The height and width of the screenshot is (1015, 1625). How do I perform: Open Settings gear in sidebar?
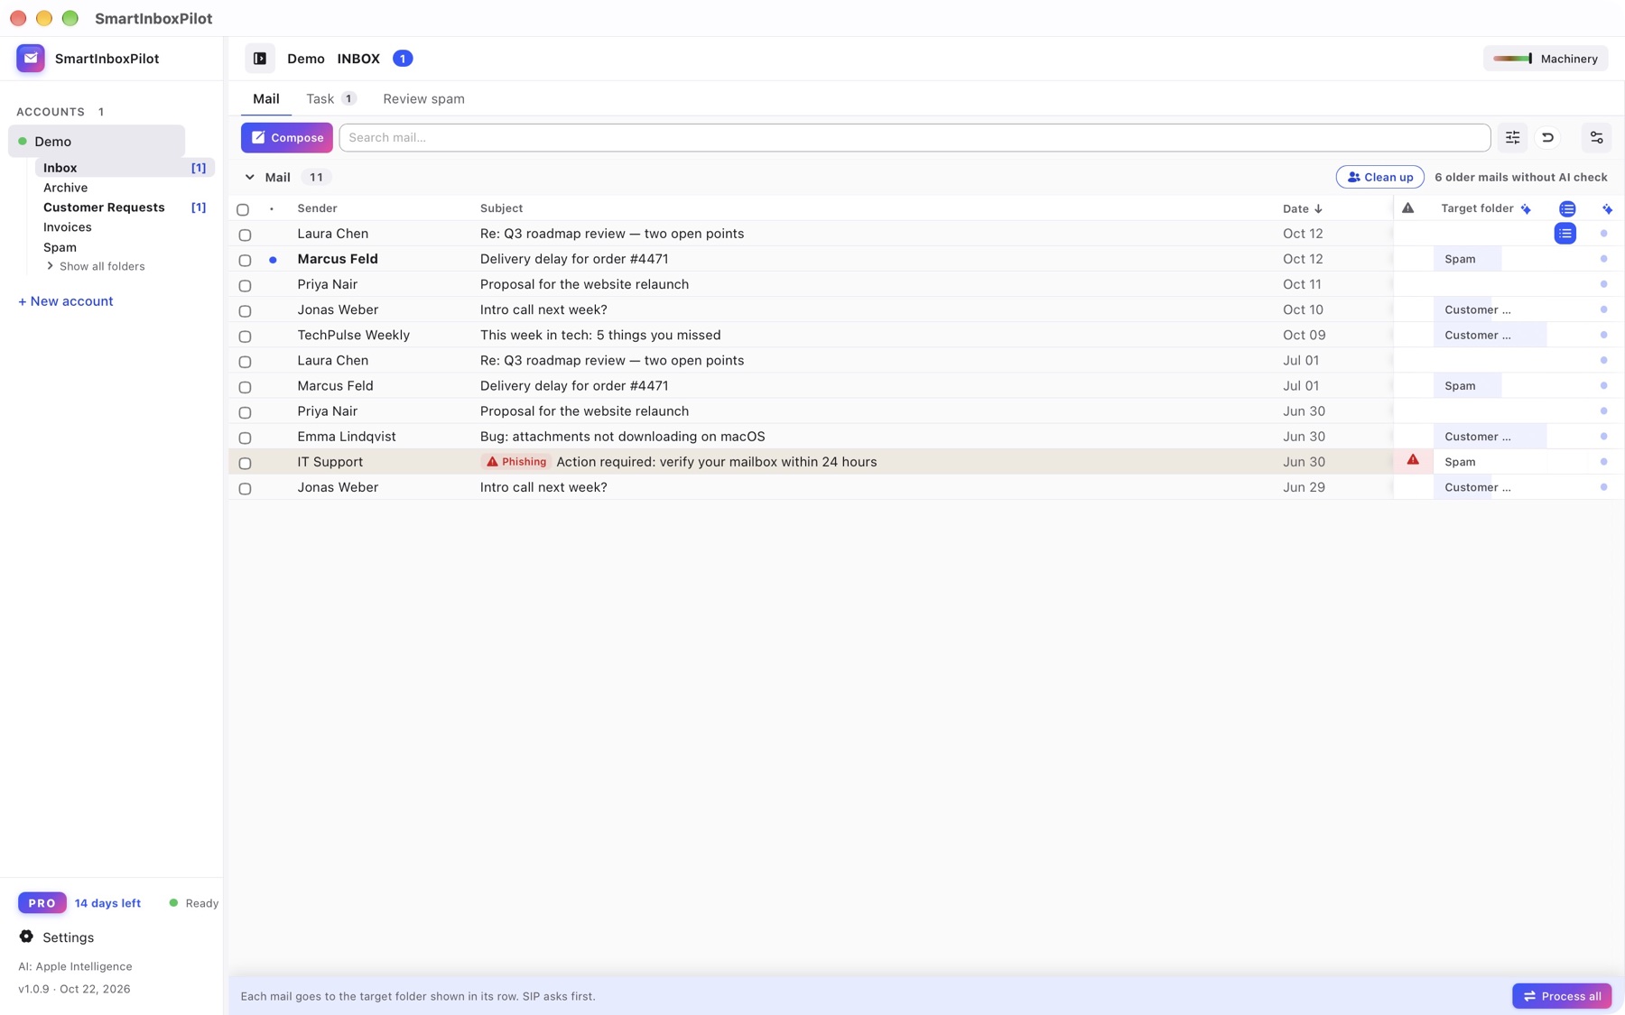(x=26, y=937)
